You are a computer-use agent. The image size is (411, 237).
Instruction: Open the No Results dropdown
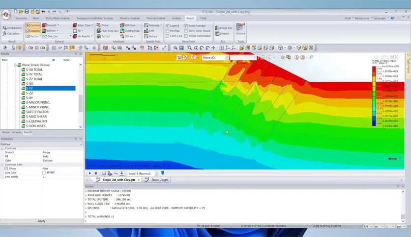(83, 36)
